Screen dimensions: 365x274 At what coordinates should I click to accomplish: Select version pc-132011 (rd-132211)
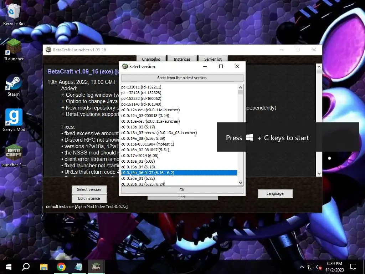179,87
